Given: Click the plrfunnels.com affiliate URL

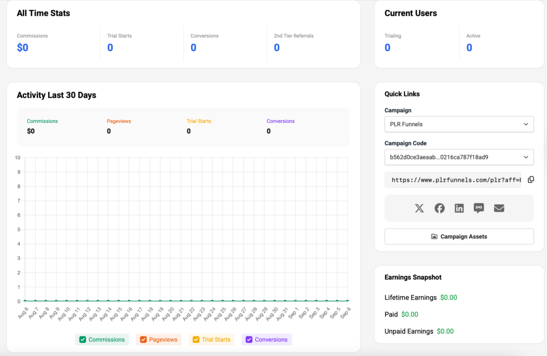Looking at the screenshot, I should (x=453, y=180).
